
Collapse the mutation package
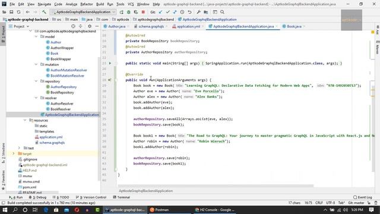36,65
